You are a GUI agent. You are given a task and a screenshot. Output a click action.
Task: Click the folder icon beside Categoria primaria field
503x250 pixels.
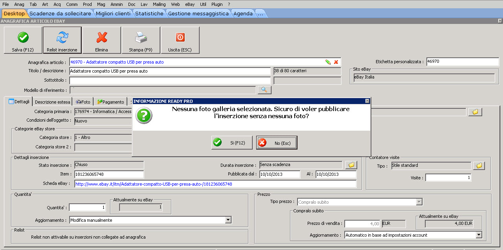(475, 112)
